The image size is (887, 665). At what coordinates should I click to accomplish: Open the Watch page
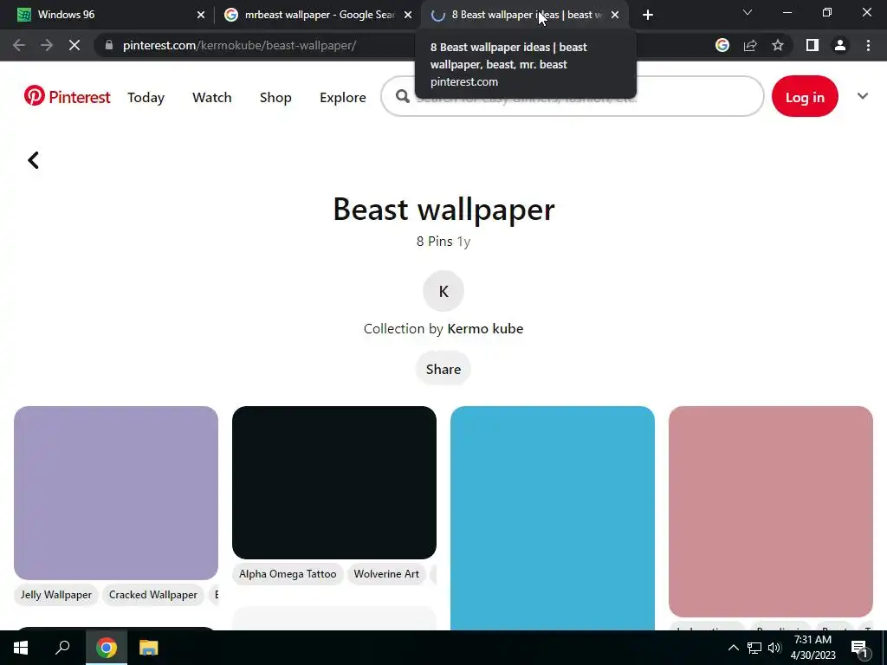212,97
